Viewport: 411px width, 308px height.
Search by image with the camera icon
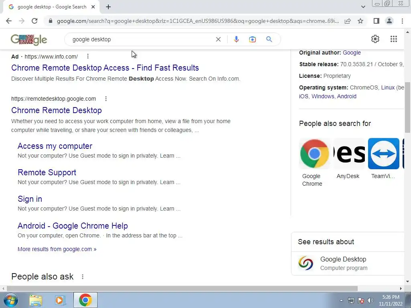(252, 39)
